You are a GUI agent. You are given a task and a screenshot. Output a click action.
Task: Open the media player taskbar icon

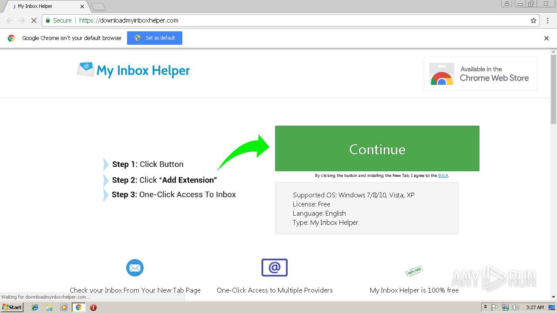click(64, 307)
